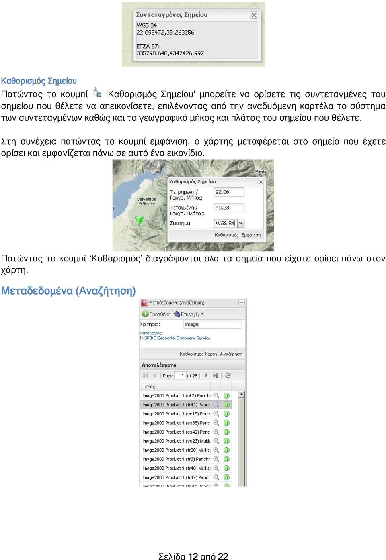Zoom to the fr38 product row

(216, 450)
